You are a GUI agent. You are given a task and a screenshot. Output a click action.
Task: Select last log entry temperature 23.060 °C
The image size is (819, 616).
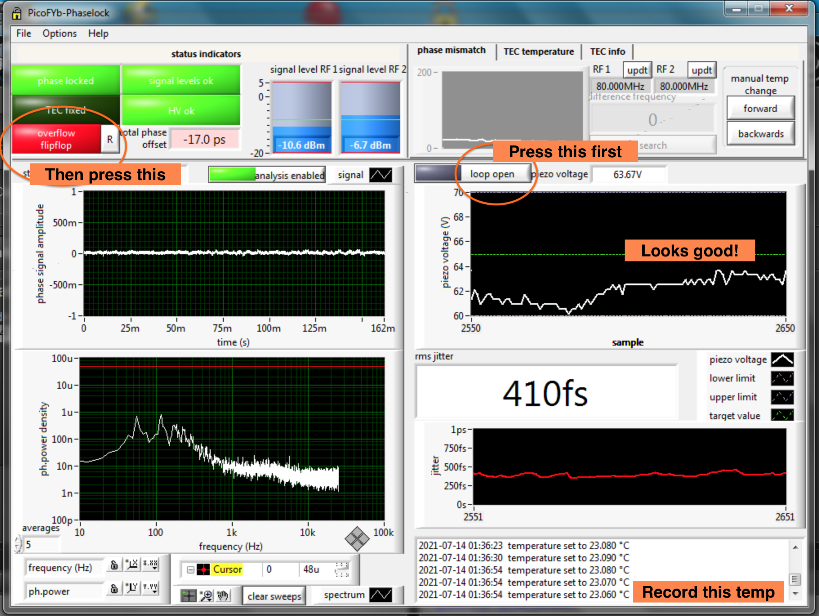point(523,595)
